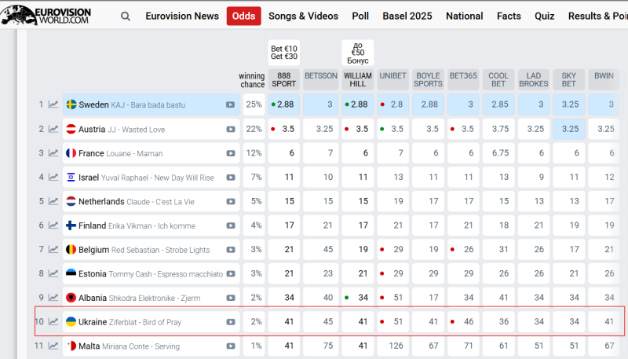Click the Bet365 bookmaker header
This screenshot has width=628, height=359.
click(x=463, y=79)
